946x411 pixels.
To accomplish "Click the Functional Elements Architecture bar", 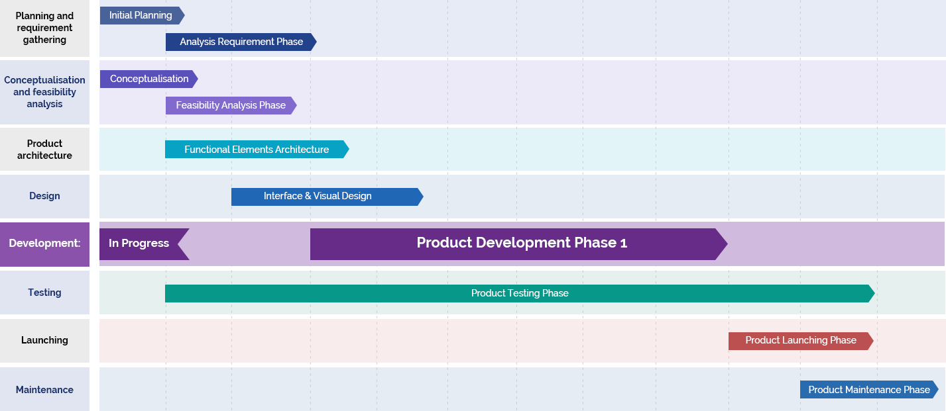I will [255, 149].
